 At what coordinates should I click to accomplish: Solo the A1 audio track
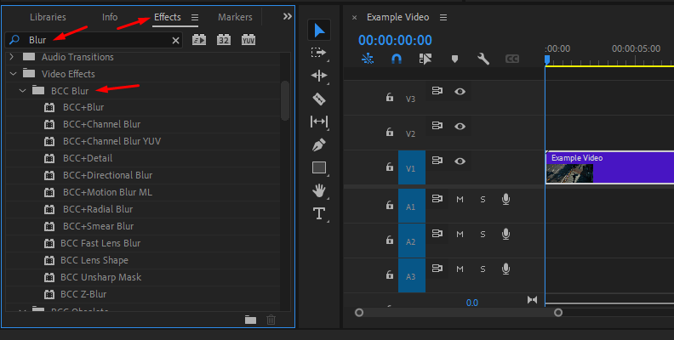(483, 200)
